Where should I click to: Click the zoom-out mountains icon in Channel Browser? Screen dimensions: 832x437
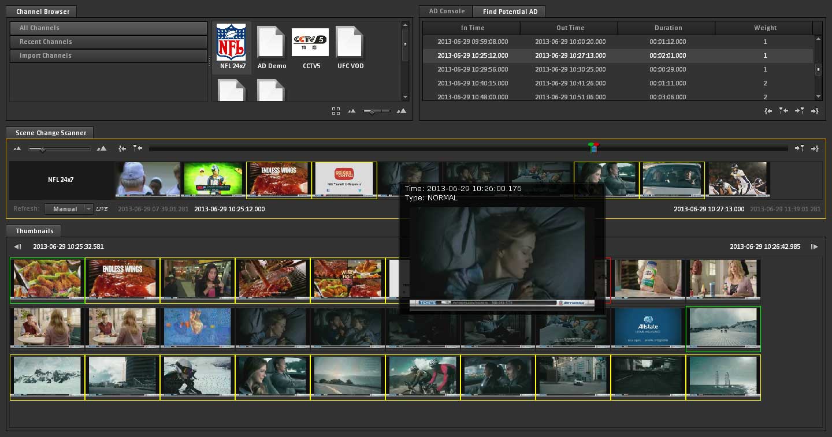tap(351, 111)
